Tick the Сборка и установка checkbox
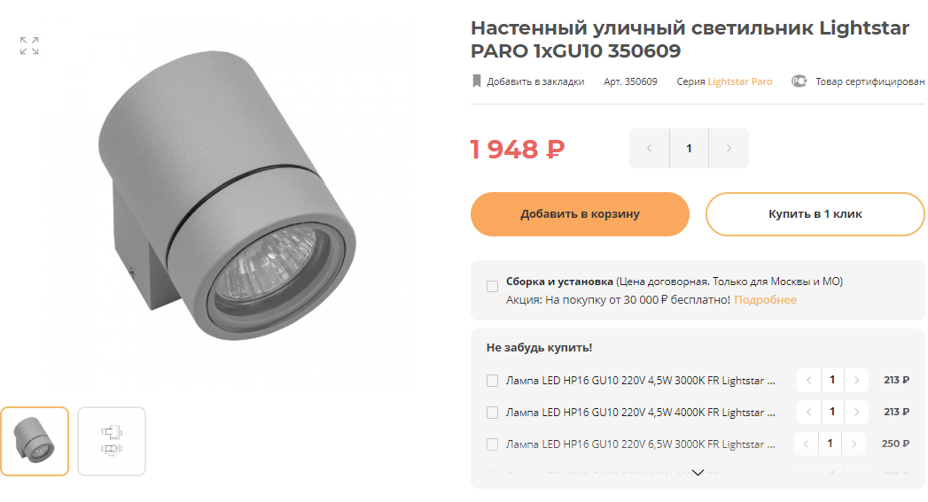Image resolution: width=928 pixels, height=502 pixels. [492, 287]
